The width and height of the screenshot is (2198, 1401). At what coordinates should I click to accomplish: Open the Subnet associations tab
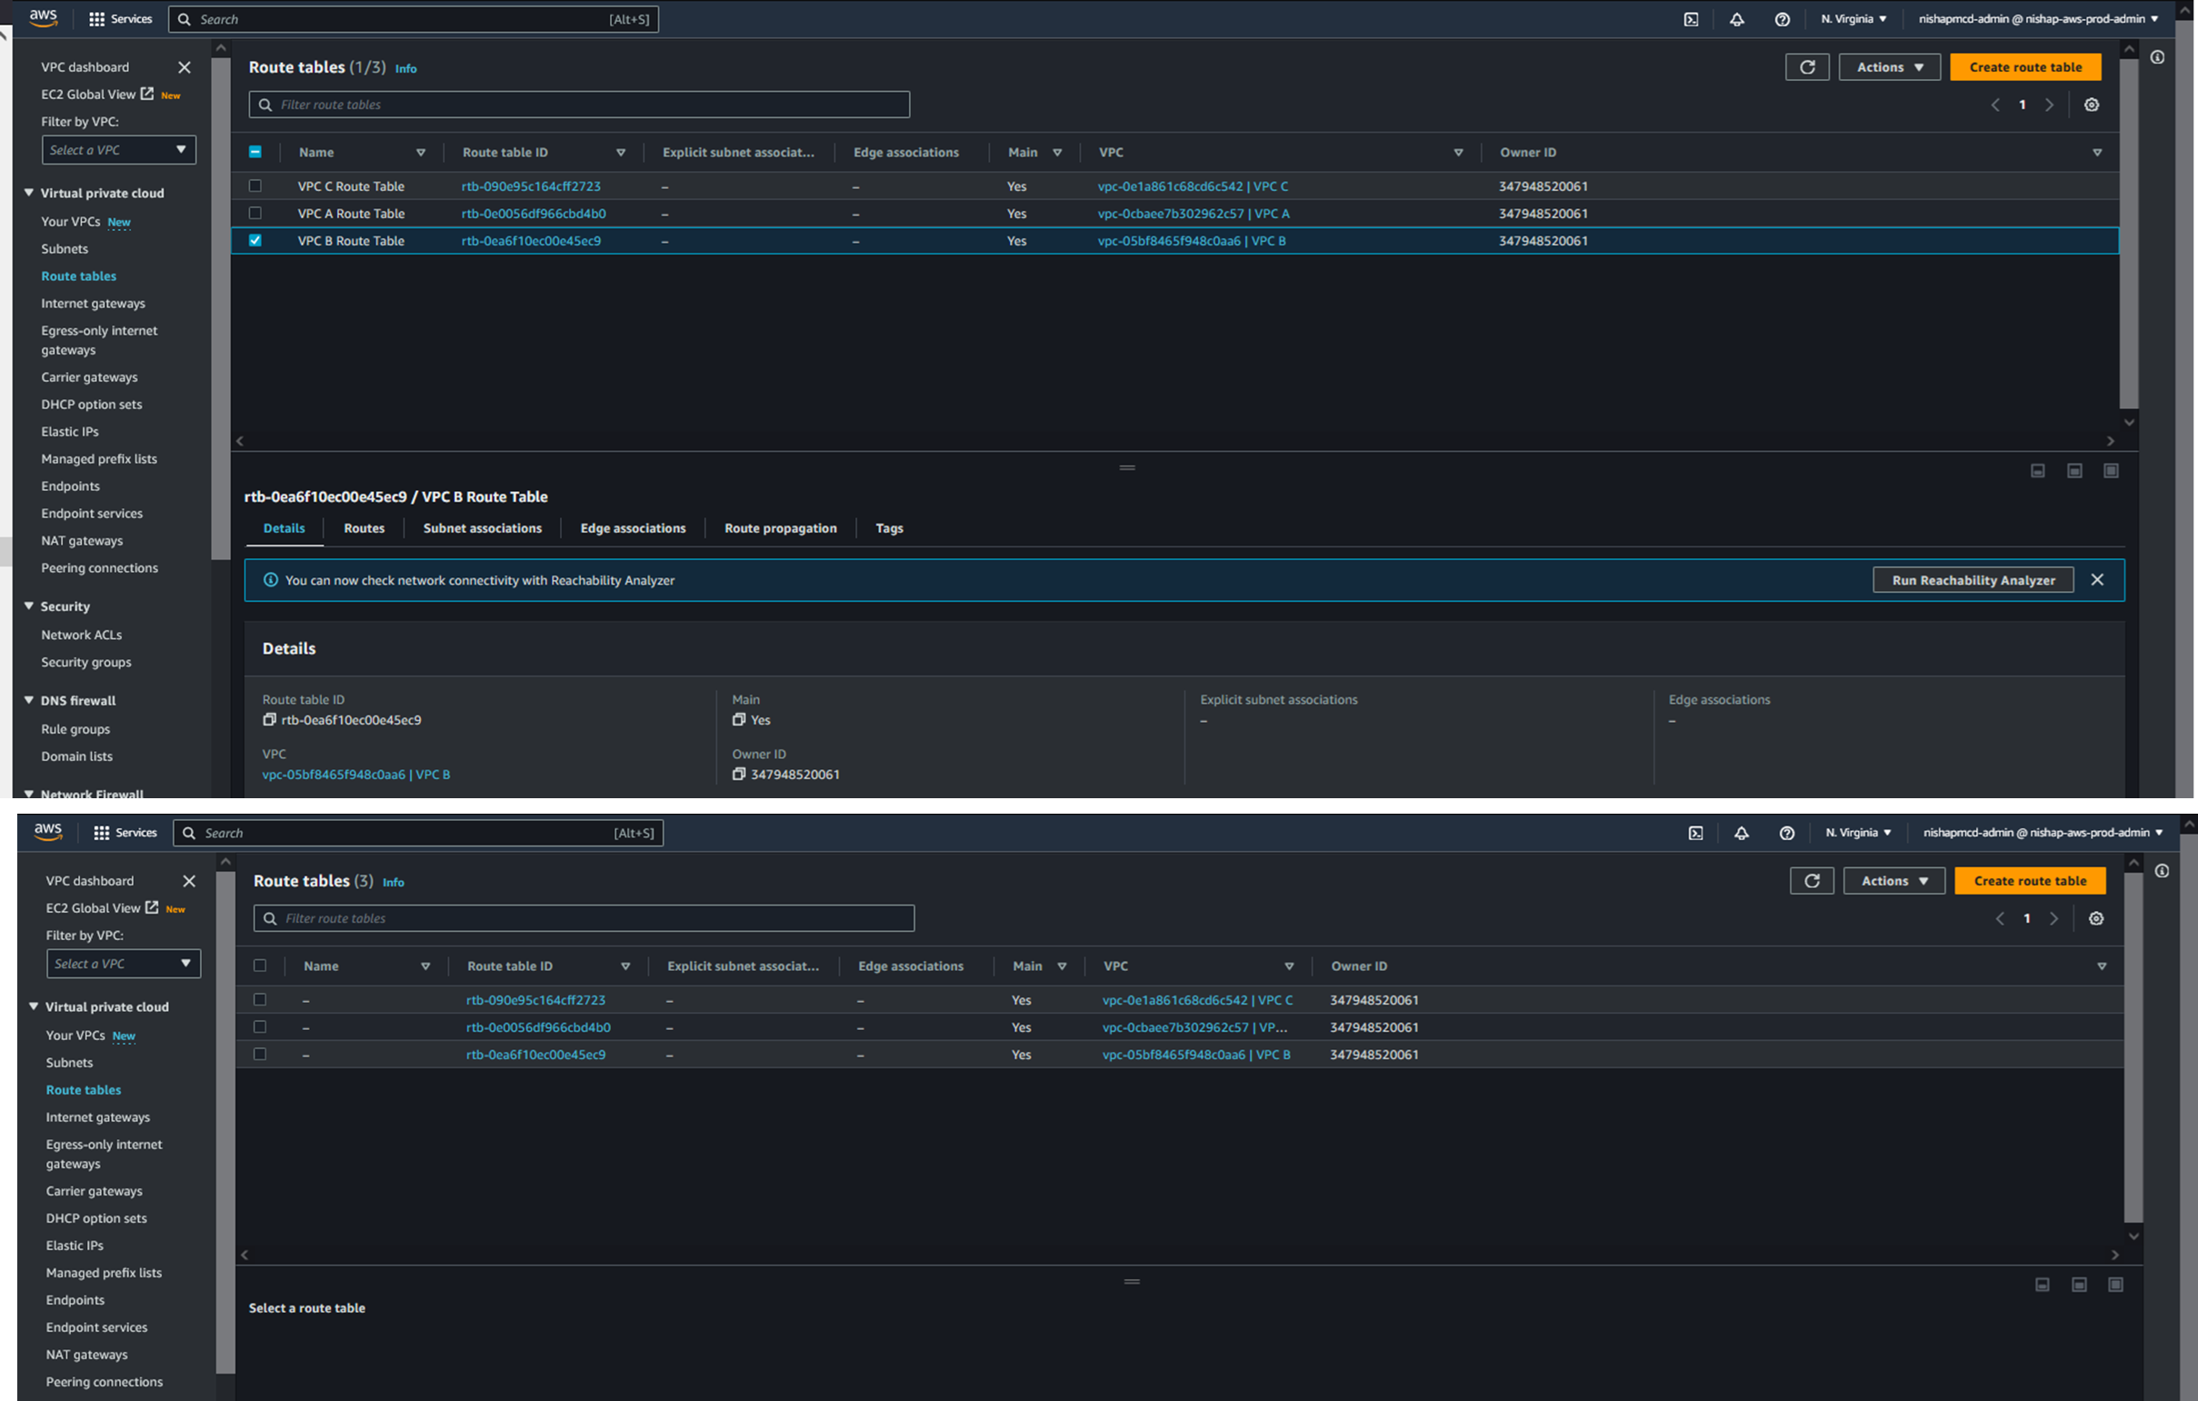click(482, 528)
